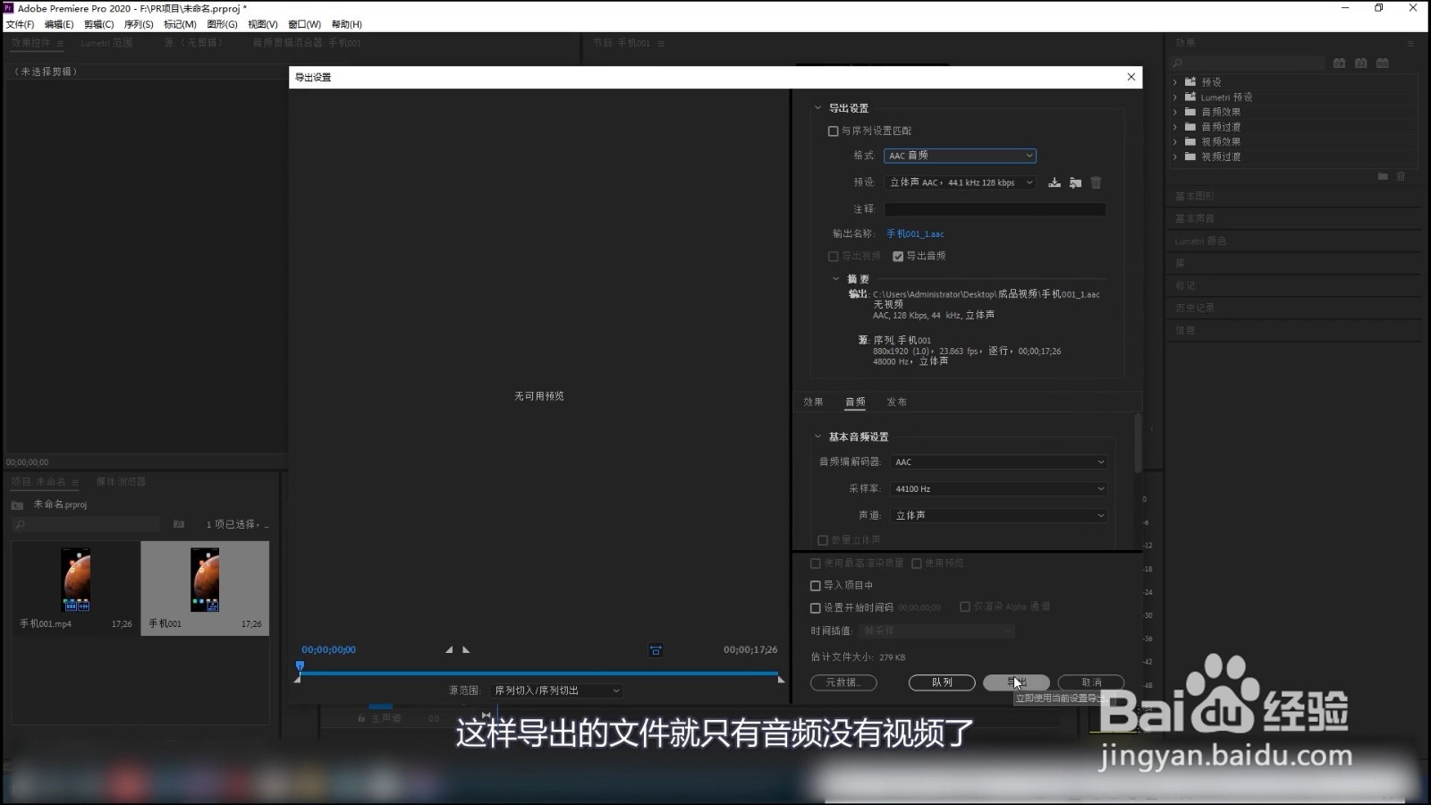Select the 手机001 sequence thumbnail

[204, 580]
